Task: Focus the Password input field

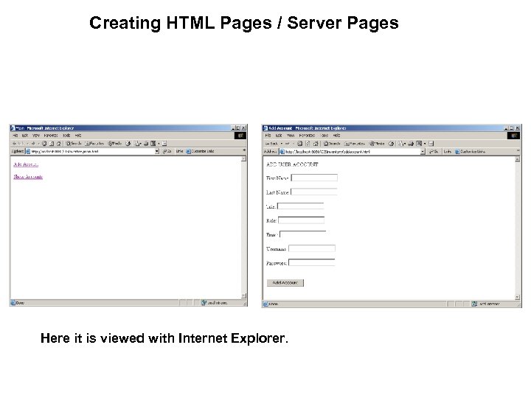Action: pos(311,262)
